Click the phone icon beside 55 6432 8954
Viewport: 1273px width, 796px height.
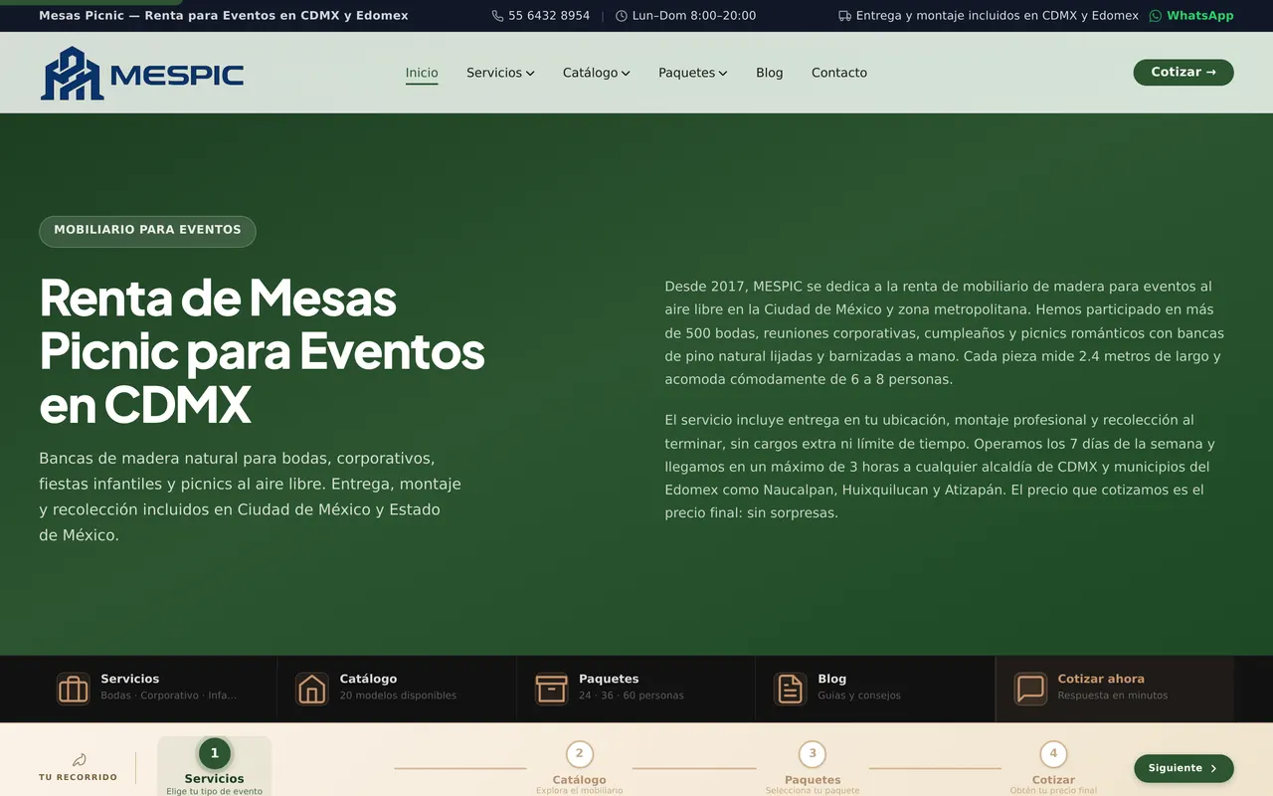pyautogui.click(x=497, y=16)
